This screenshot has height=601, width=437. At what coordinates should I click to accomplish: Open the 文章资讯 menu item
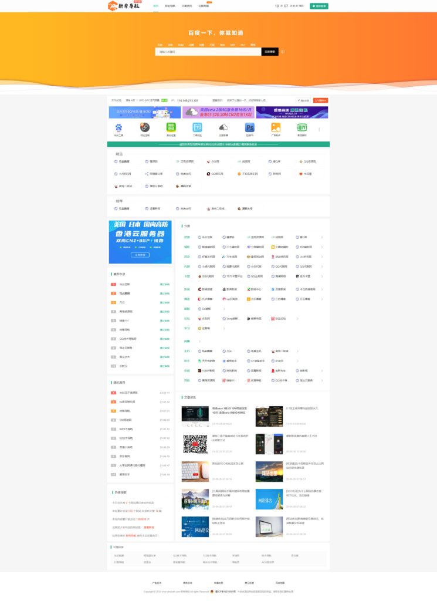tap(187, 6)
